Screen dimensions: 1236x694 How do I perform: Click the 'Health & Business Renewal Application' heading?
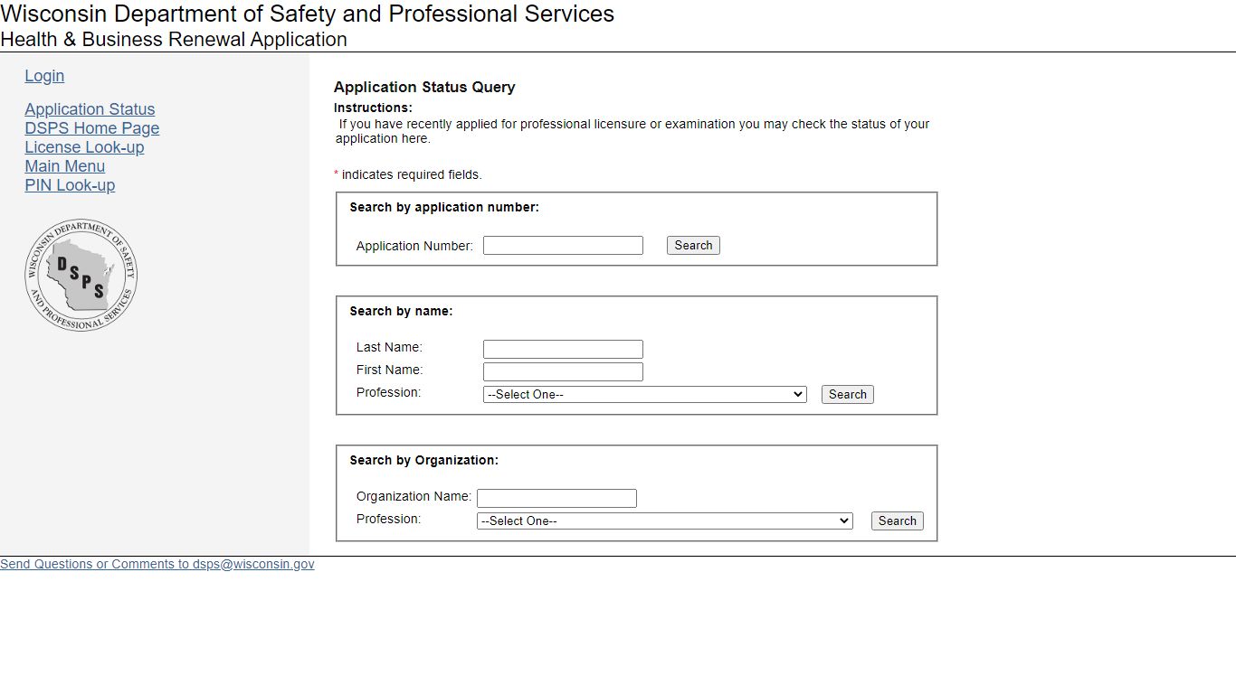174,40
